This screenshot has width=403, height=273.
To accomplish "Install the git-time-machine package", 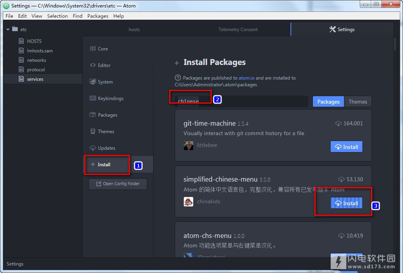I will click(346, 147).
